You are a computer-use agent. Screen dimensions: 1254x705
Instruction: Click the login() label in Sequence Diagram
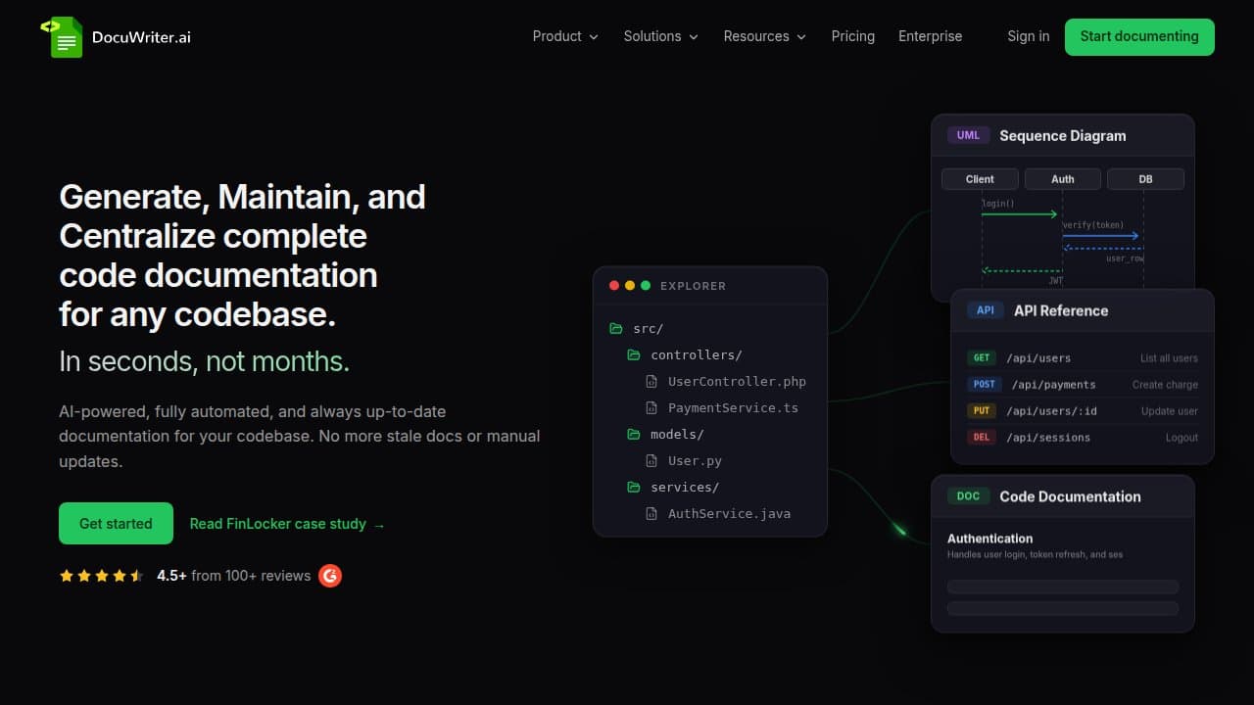click(998, 204)
